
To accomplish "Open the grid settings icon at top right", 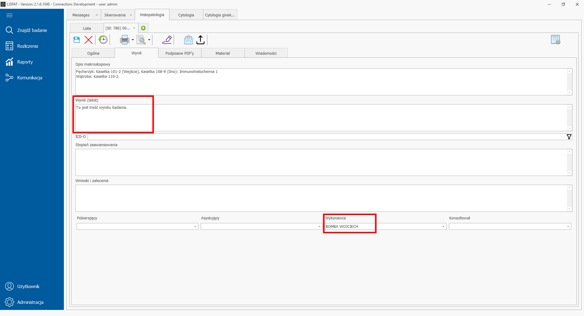I will [555, 39].
